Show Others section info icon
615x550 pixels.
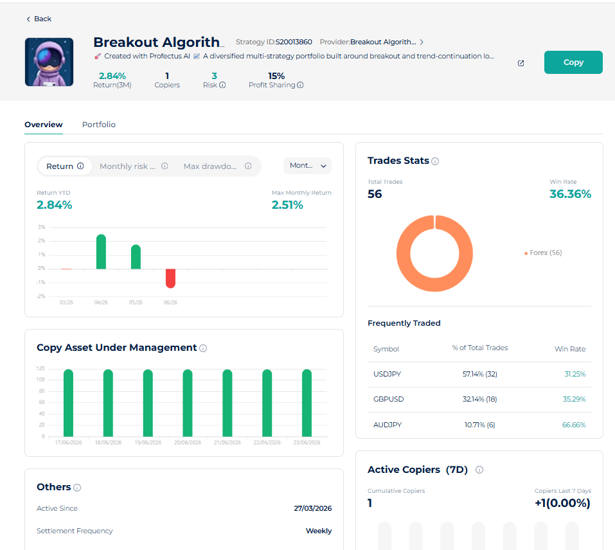click(x=77, y=488)
